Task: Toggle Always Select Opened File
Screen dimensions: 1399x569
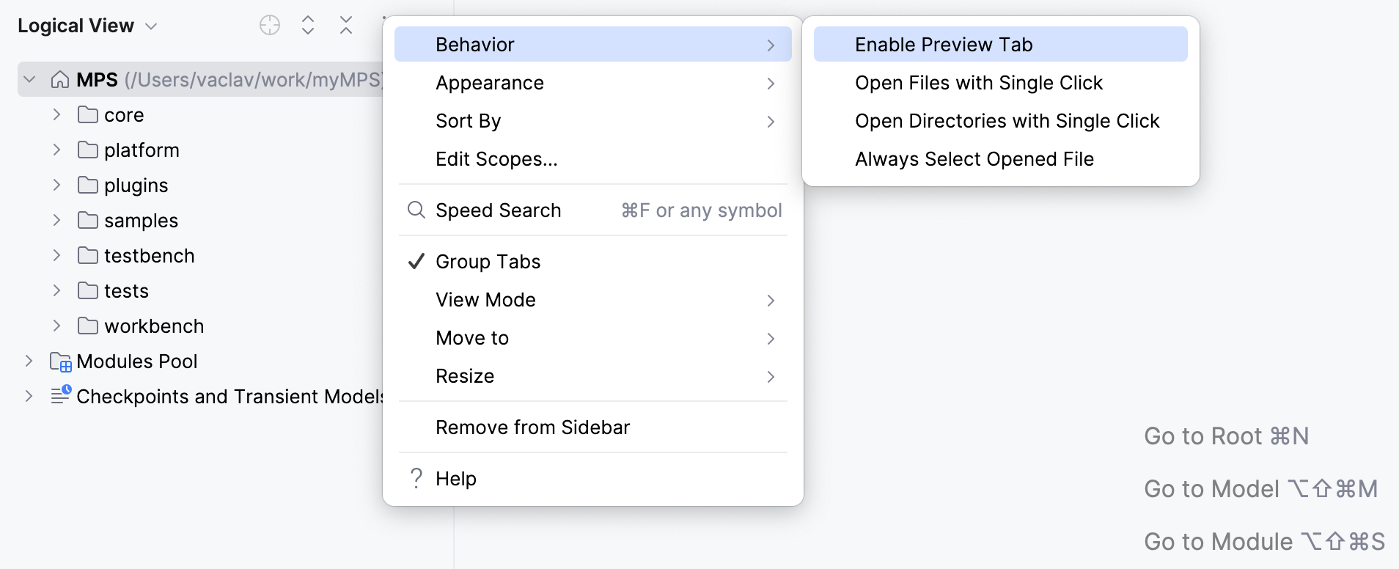Action: click(x=974, y=159)
